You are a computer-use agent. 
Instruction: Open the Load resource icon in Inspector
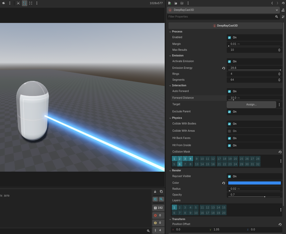tap(176, 3)
